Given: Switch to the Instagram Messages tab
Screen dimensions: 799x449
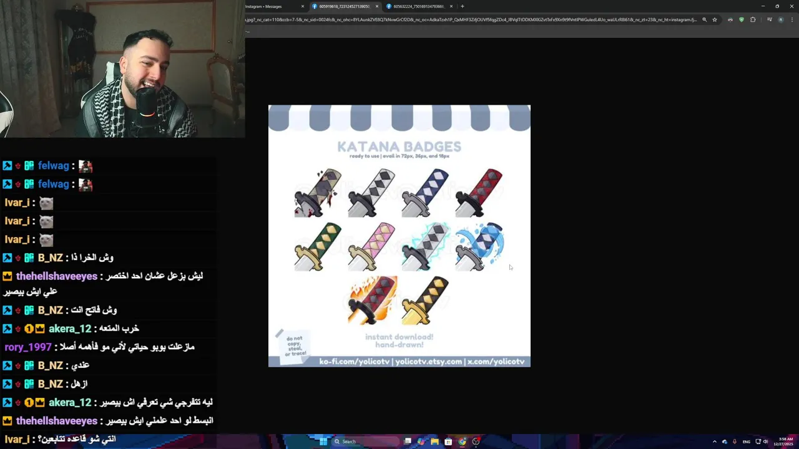Looking at the screenshot, I should (272, 6).
